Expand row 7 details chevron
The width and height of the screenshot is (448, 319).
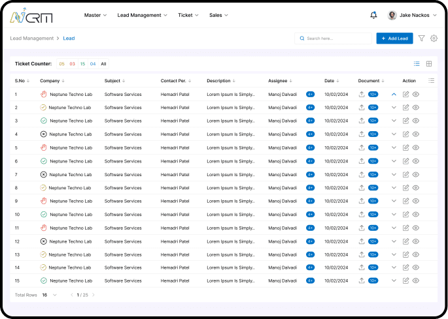pos(394,174)
